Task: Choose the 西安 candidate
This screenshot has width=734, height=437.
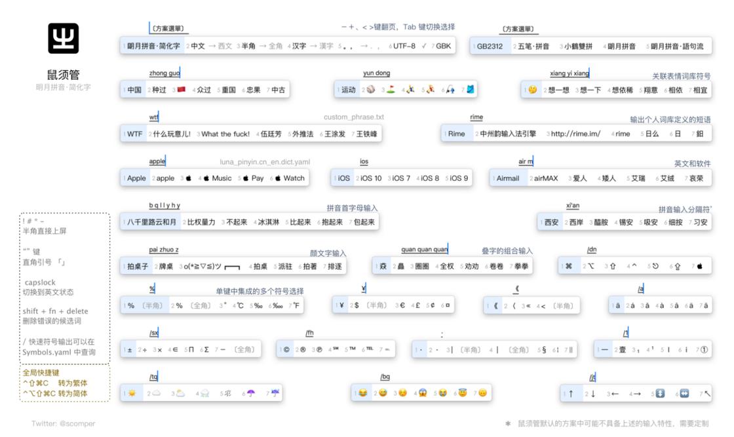Action: pos(551,222)
